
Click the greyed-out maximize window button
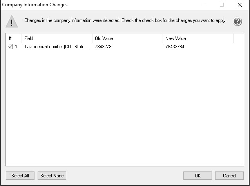222,5
